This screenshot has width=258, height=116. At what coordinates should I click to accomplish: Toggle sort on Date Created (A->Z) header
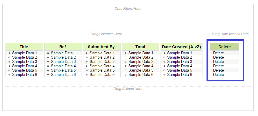[181, 47]
